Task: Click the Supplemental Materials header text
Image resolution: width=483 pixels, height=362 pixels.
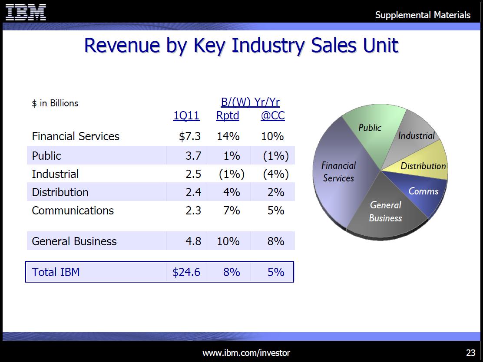Action: click(x=423, y=15)
